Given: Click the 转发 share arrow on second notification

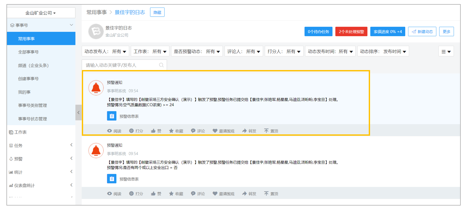Looking at the screenshot, I should pyautogui.click(x=244, y=194).
